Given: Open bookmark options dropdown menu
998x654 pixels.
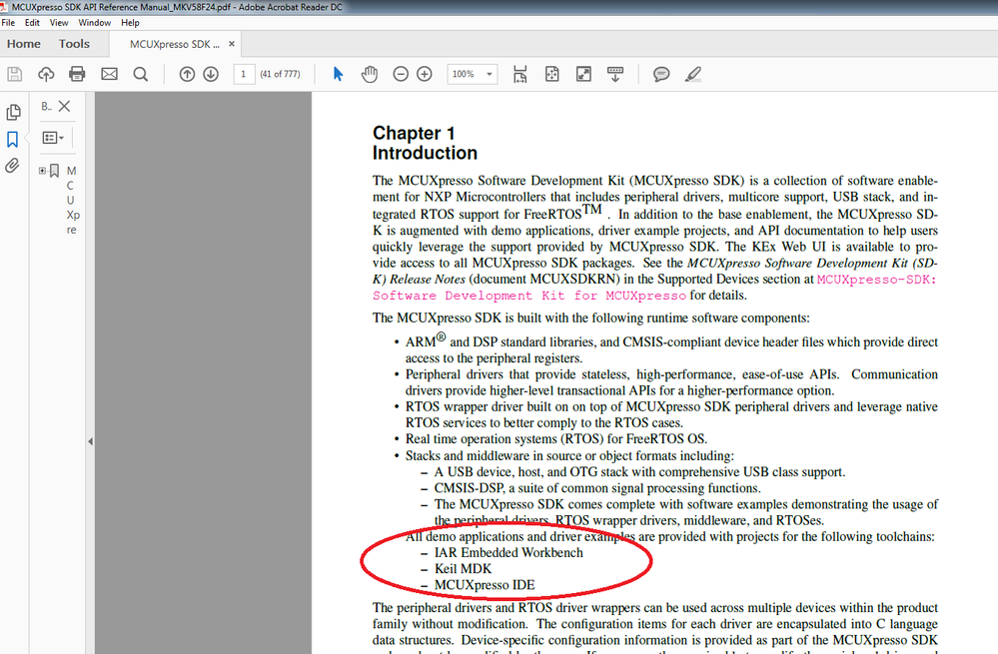Looking at the screenshot, I should [x=53, y=138].
